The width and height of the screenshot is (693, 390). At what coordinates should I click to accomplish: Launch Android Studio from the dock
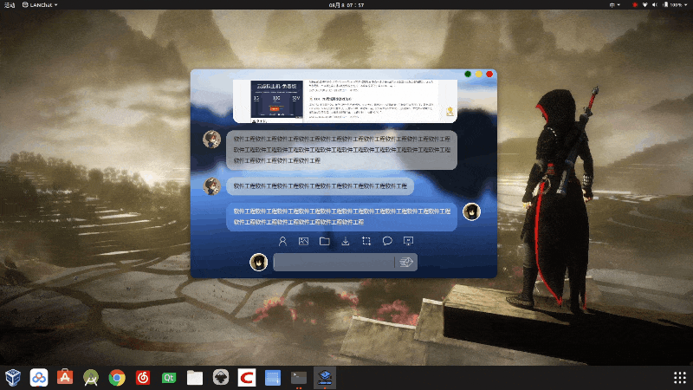pos(91,378)
